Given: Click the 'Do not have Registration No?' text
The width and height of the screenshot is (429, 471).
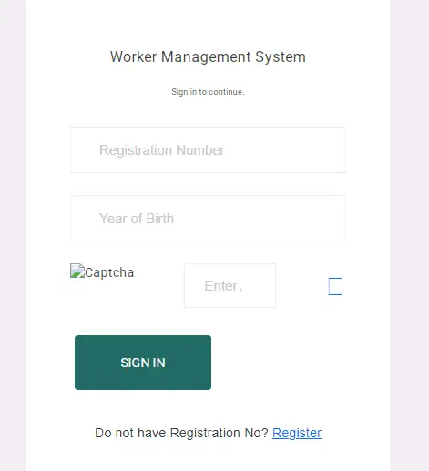Looking at the screenshot, I should tap(181, 433).
